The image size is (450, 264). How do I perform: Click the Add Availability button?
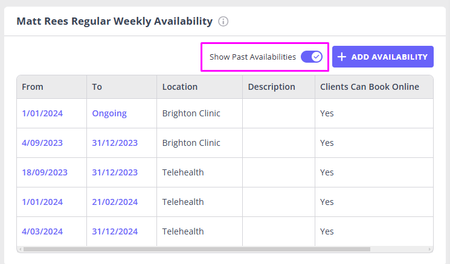click(x=382, y=57)
